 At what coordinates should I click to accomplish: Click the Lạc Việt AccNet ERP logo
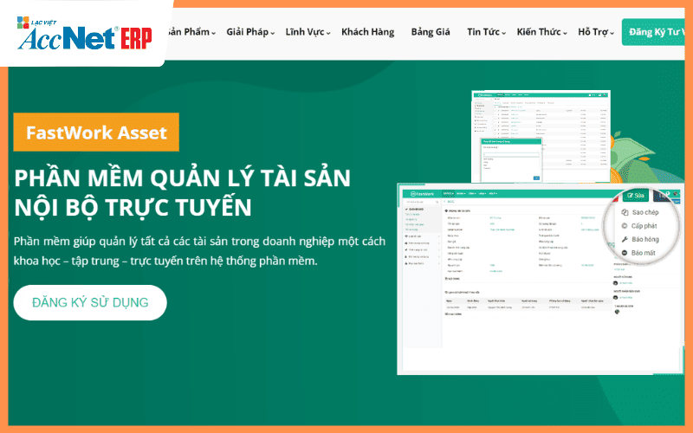click(84, 34)
